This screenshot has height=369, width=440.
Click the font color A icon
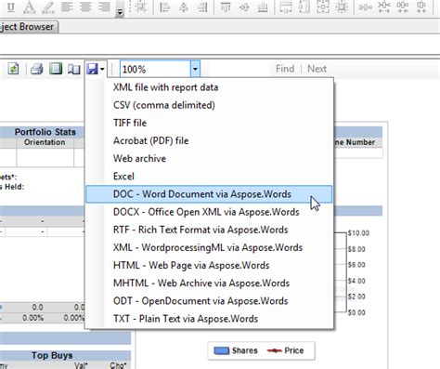(30, 7)
